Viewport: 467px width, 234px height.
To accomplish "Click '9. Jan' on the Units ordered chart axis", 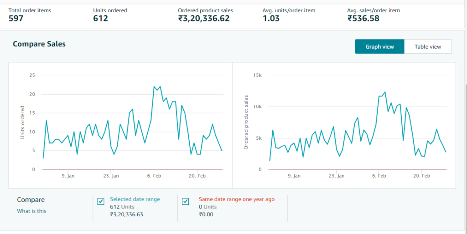I will 67,175.
